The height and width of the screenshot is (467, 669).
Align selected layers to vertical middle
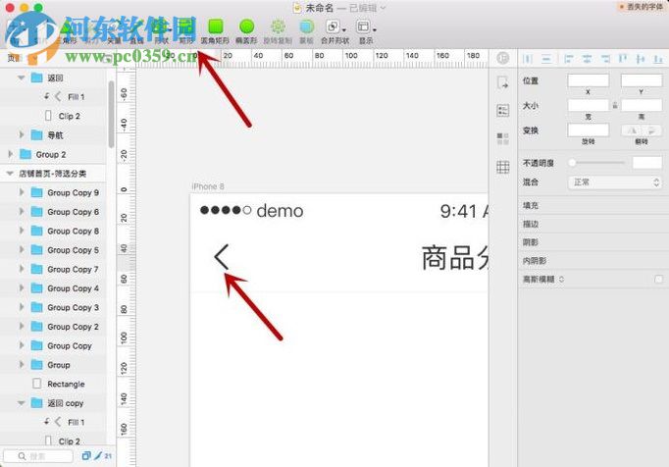(x=641, y=59)
